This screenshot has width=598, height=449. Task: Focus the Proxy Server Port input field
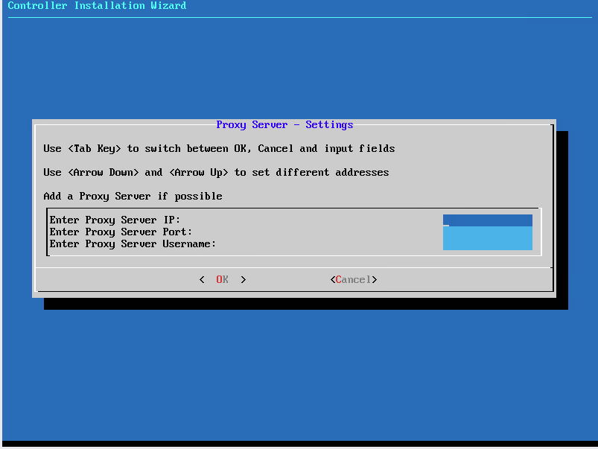tap(487, 232)
